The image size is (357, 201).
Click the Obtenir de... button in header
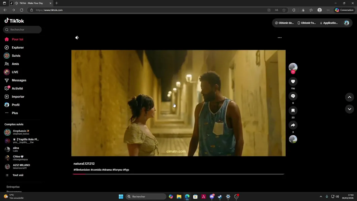click(284, 23)
